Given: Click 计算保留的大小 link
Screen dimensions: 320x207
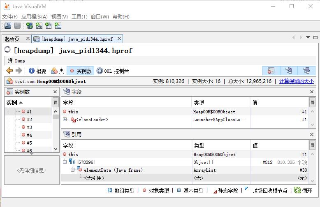Looking at the screenshot, I should point(296,81).
